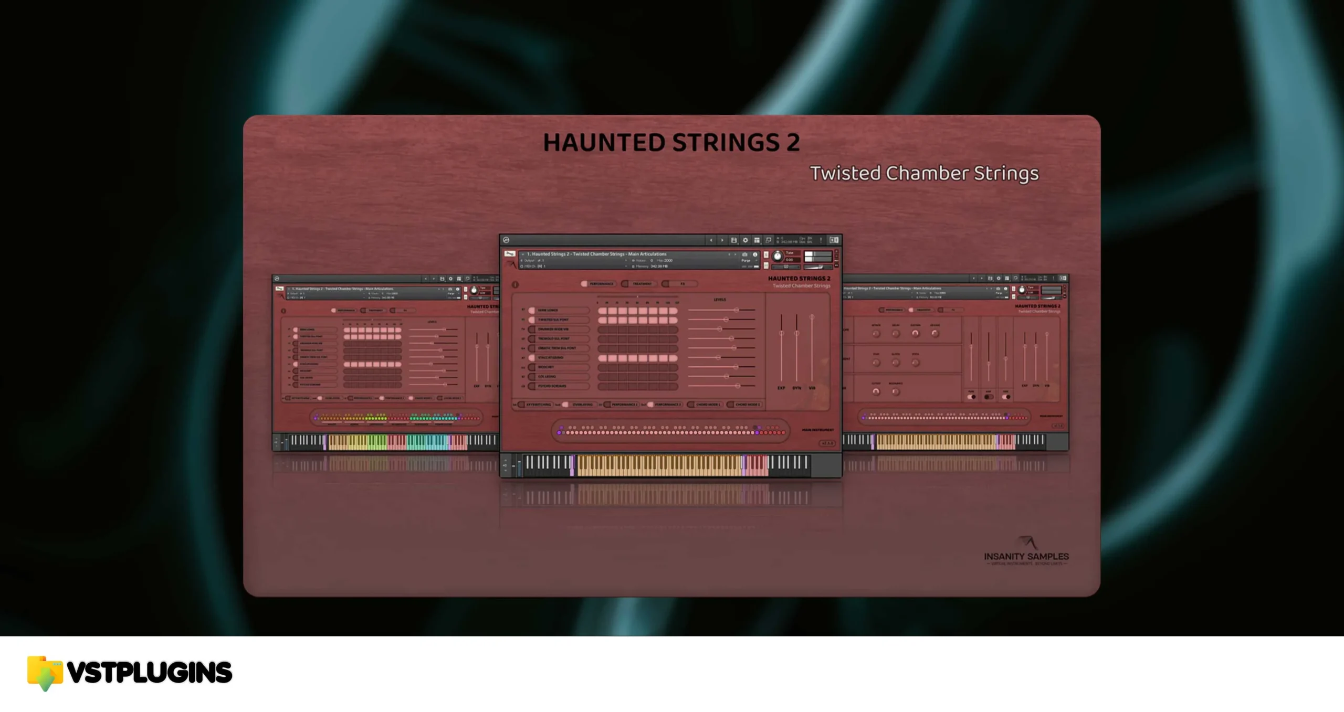Click the Attack knob in right window

[876, 334]
